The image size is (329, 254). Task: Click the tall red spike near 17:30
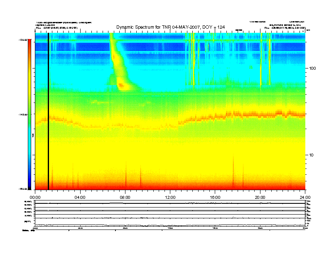[x=233, y=171]
